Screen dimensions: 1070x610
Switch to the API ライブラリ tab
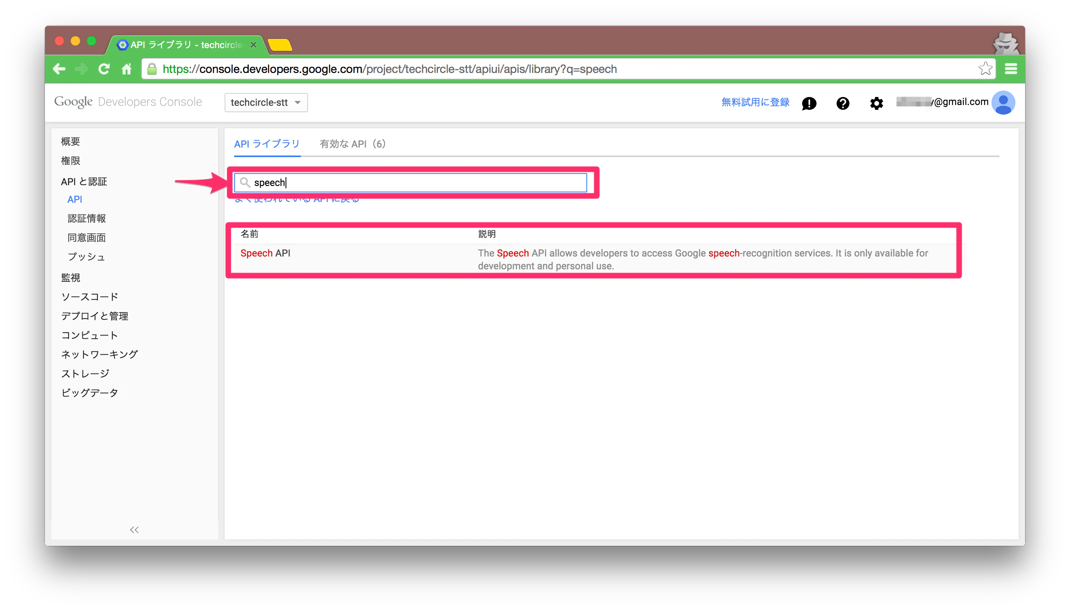[x=267, y=144]
